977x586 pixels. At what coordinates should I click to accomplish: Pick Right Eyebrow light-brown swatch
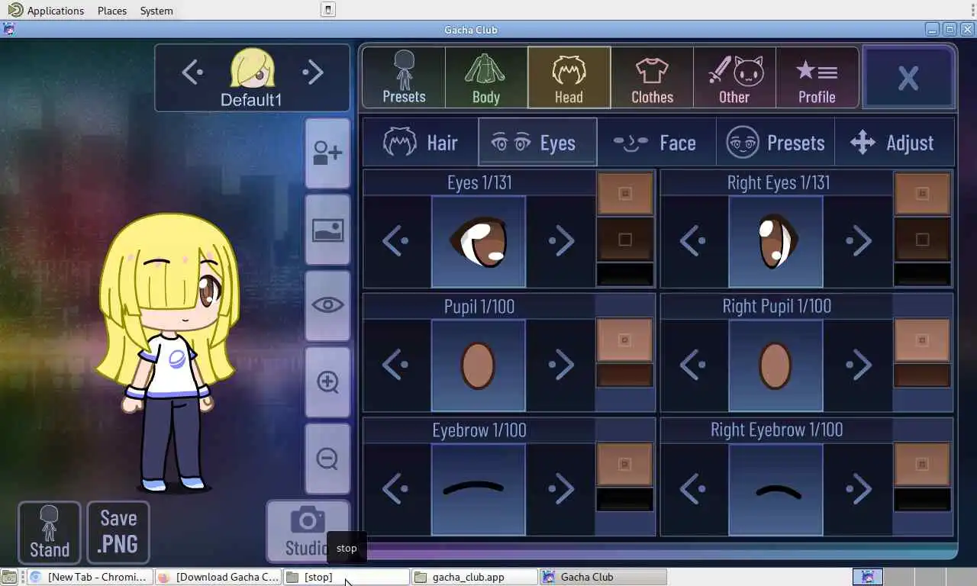click(x=922, y=464)
